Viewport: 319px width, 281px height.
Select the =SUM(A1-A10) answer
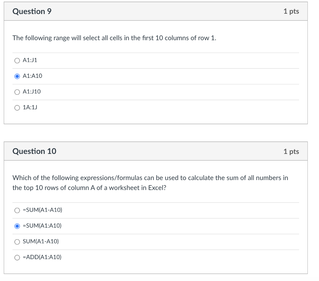coord(17,210)
